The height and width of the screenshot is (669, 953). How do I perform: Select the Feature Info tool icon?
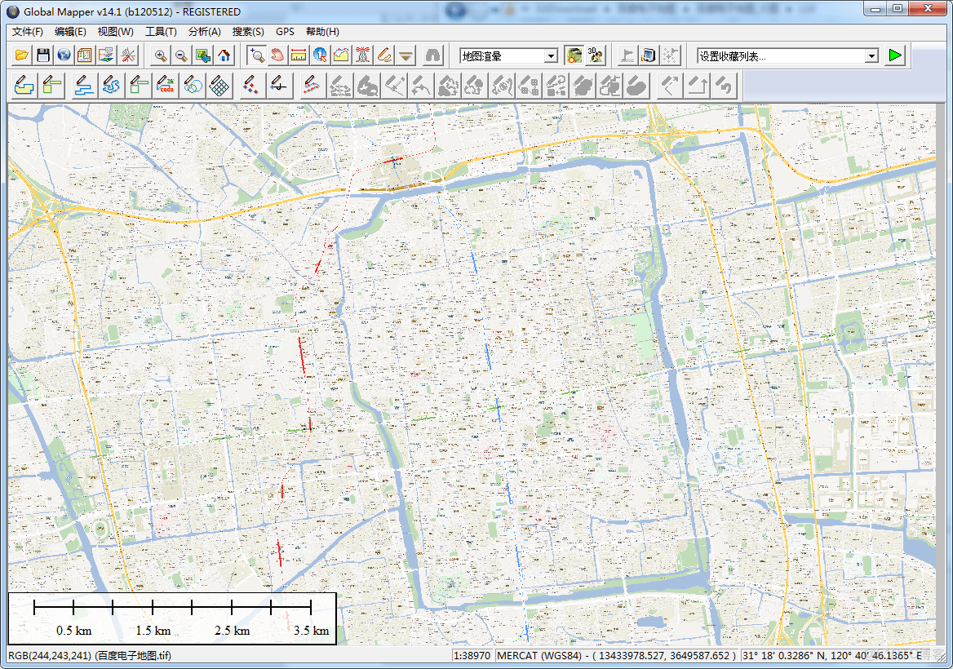click(x=321, y=55)
